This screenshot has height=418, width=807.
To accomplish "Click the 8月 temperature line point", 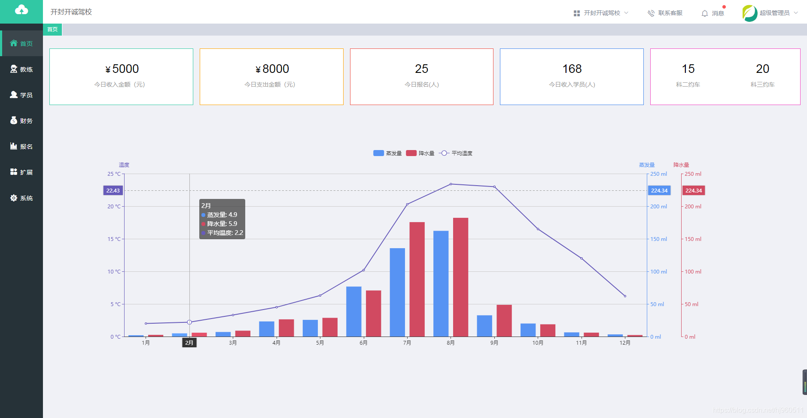I will (x=451, y=184).
